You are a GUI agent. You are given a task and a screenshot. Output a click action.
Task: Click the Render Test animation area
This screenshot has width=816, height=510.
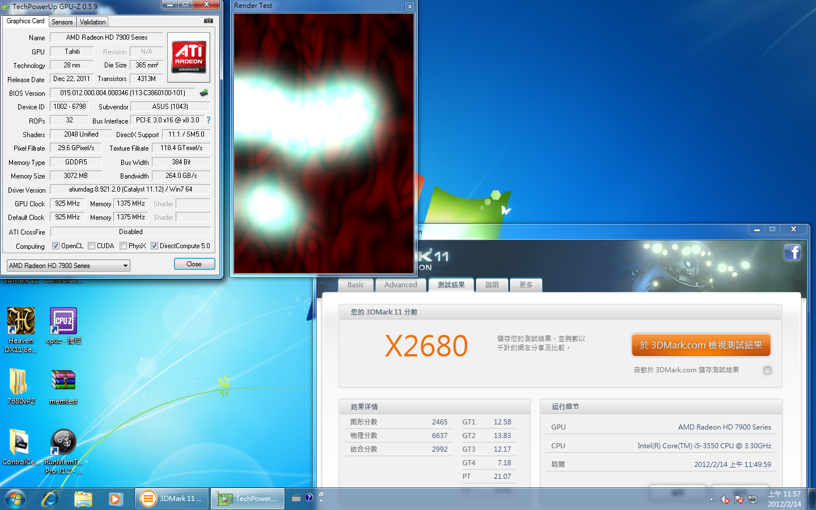pyautogui.click(x=324, y=144)
